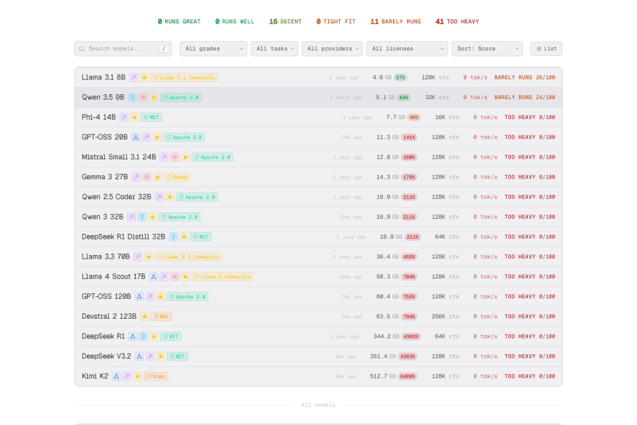Click the star icon next to Phi-4 14B
Image resolution: width=637 pixels, height=425 pixels.
tap(134, 118)
